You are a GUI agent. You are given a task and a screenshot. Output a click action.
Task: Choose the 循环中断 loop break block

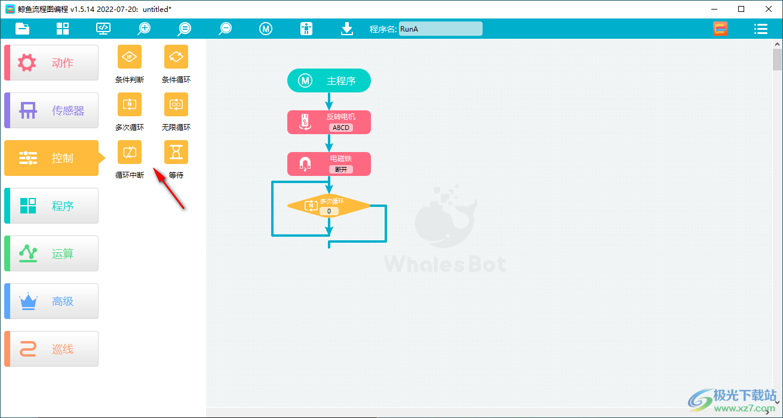pos(130,152)
